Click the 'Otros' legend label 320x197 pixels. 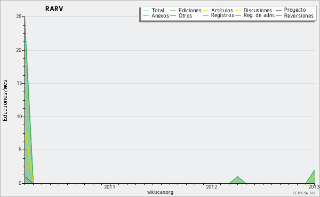[x=185, y=15]
